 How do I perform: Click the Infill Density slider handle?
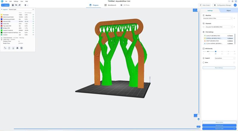(x=215, y=52)
